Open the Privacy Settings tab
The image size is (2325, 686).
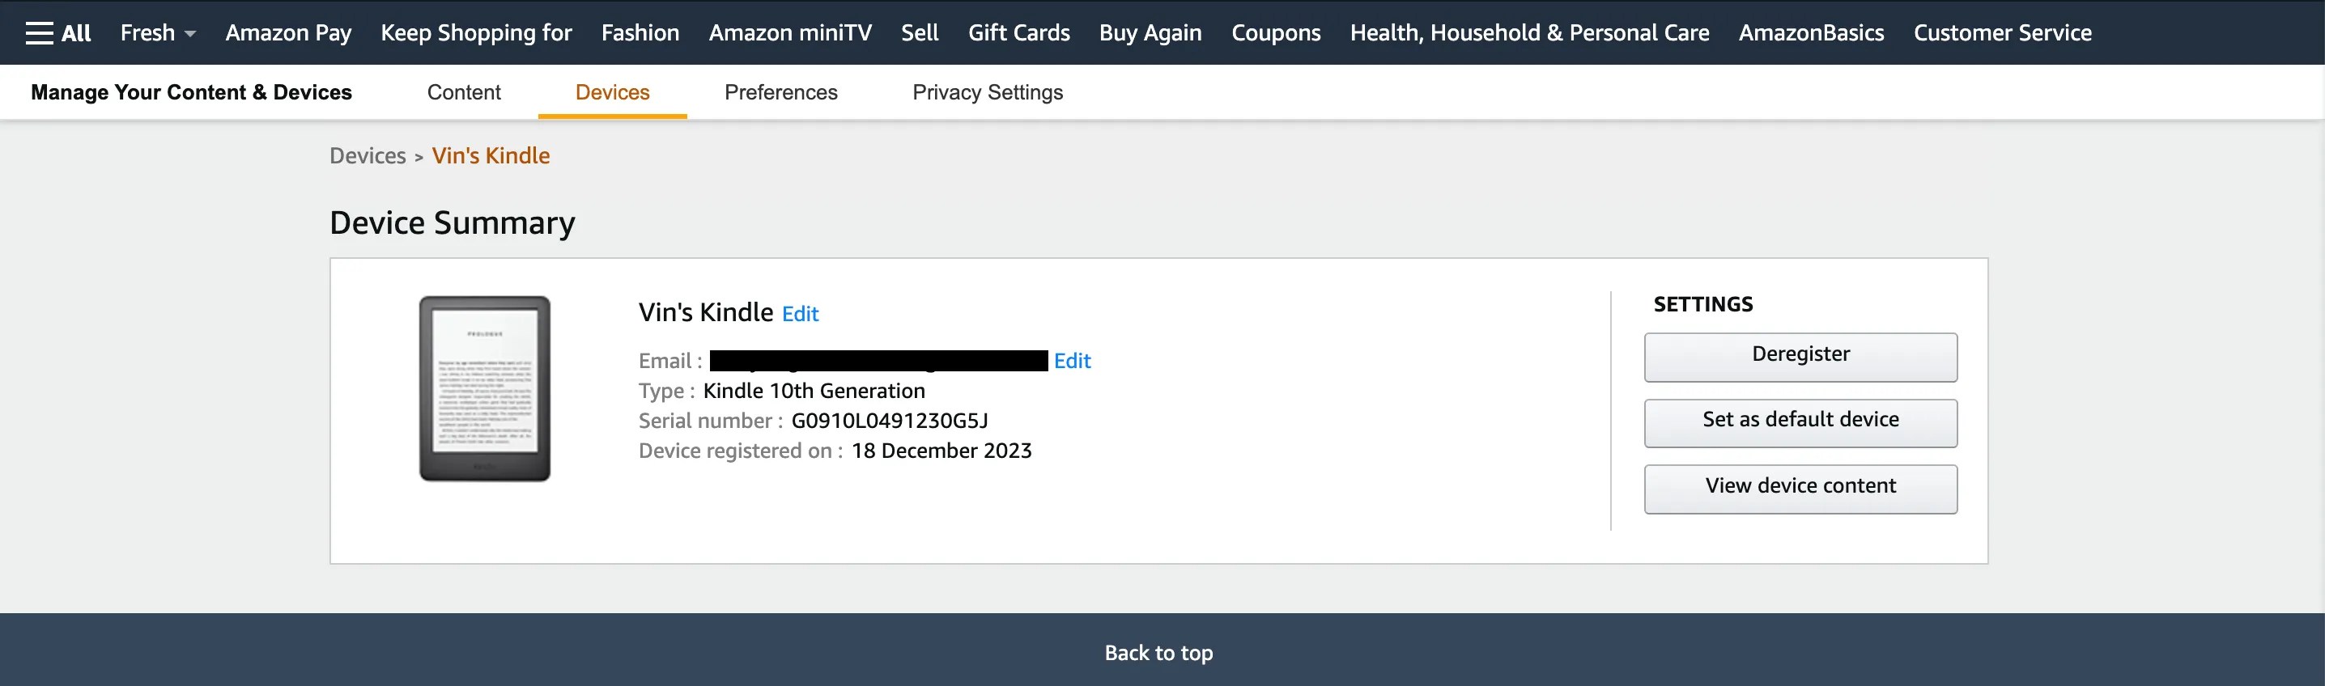click(988, 92)
